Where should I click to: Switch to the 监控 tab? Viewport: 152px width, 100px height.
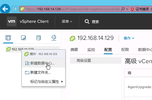click(91, 50)
